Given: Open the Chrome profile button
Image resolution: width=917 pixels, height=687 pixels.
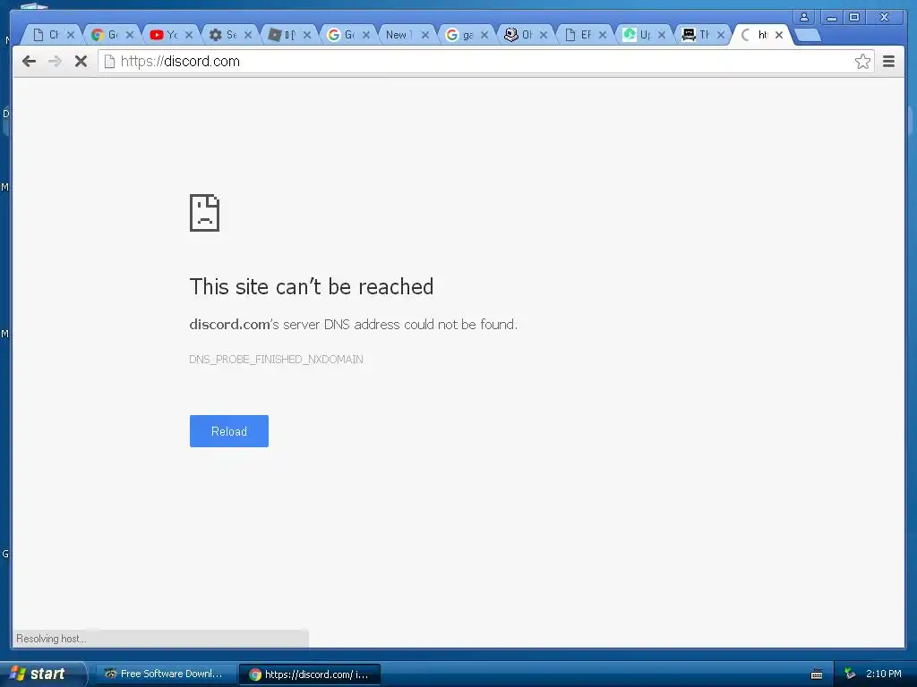Looking at the screenshot, I should pyautogui.click(x=804, y=17).
